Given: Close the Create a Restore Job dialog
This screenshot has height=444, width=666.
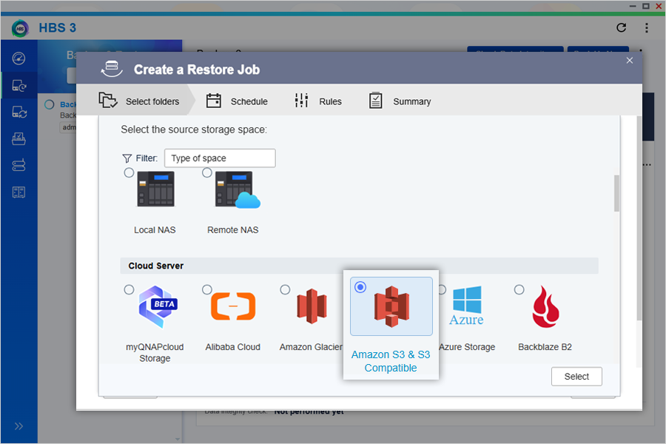Looking at the screenshot, I should (630, 61).
